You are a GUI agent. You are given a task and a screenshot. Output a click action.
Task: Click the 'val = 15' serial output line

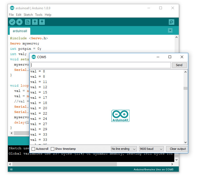point(39,92)
